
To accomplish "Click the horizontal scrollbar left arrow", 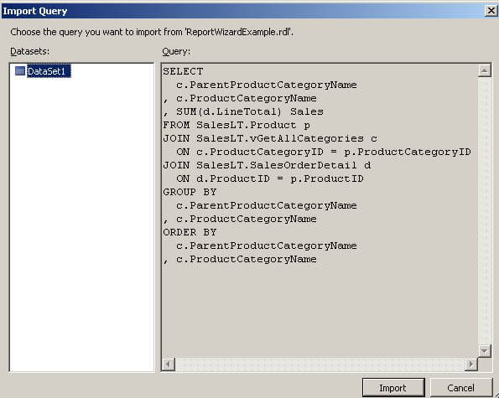I will pos(169,364).
